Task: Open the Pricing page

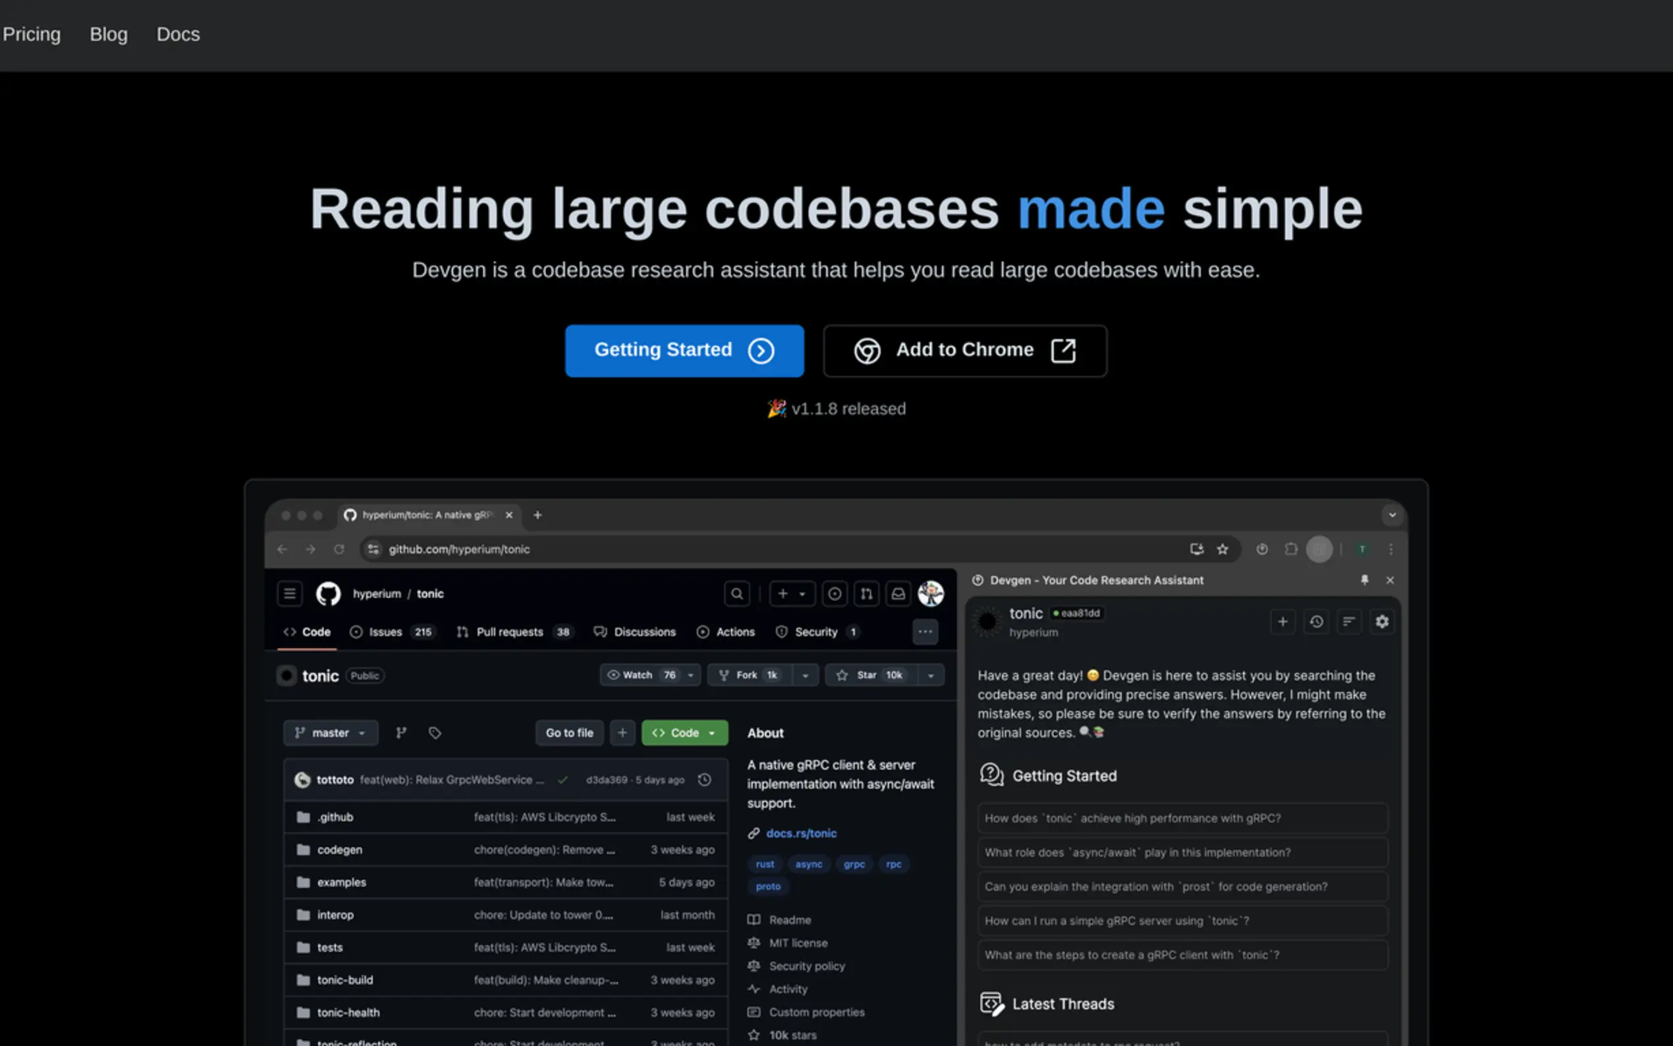Action: 31,34
